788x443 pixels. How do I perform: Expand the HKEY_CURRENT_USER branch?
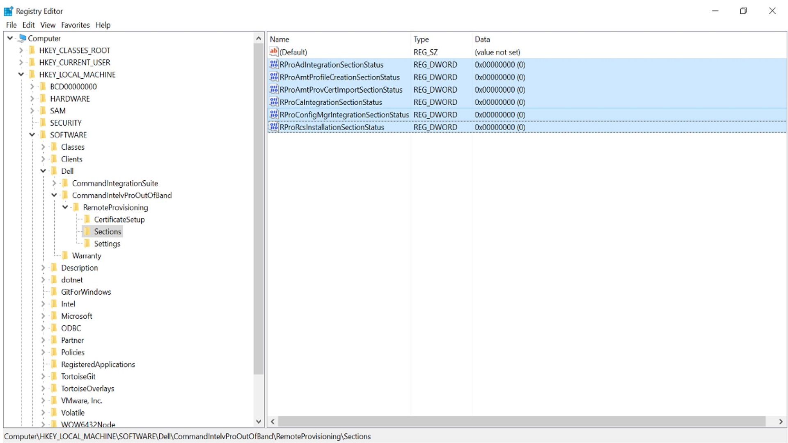21,62
